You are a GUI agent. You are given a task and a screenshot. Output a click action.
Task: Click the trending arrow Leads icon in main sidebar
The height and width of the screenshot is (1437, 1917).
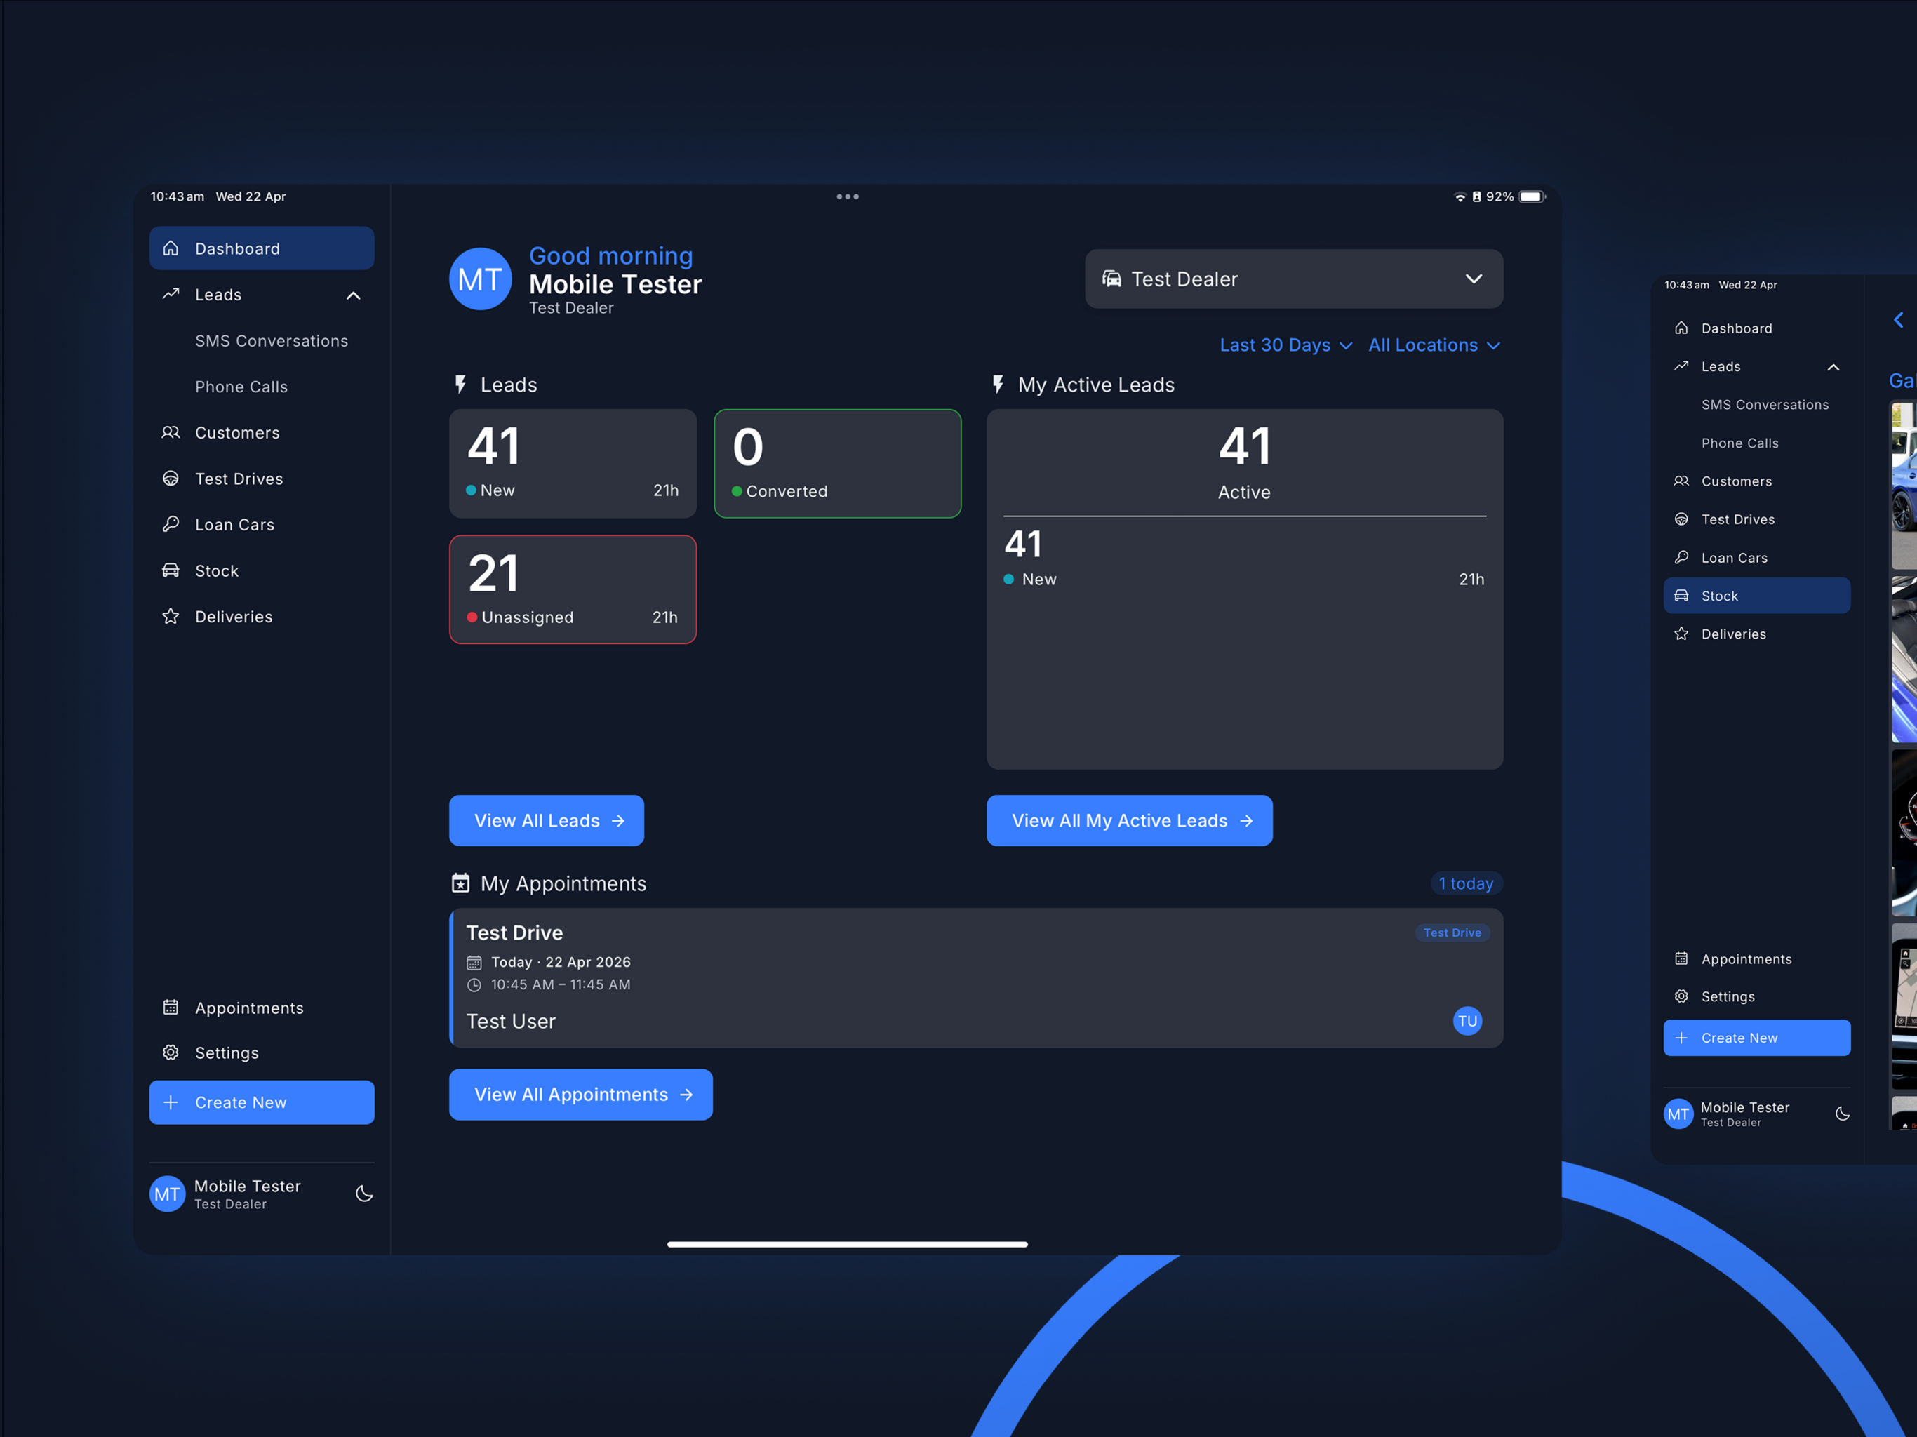(171, 295)
